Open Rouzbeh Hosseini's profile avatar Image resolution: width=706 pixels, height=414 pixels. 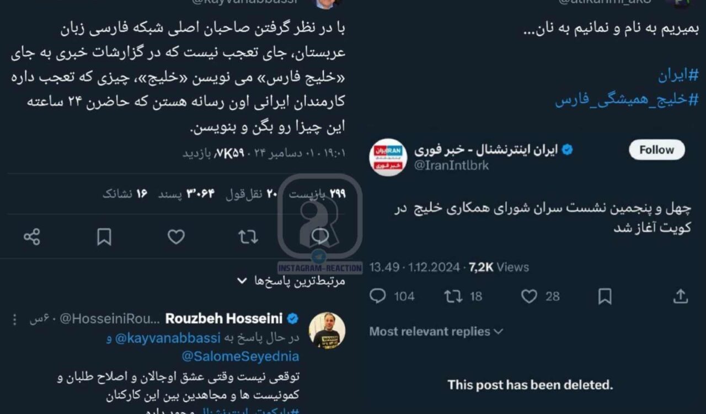[327, 330]
